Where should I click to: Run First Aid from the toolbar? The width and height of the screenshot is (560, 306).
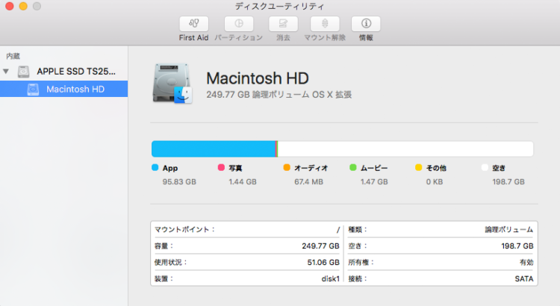pyautogui.click(x=193, y=24)
